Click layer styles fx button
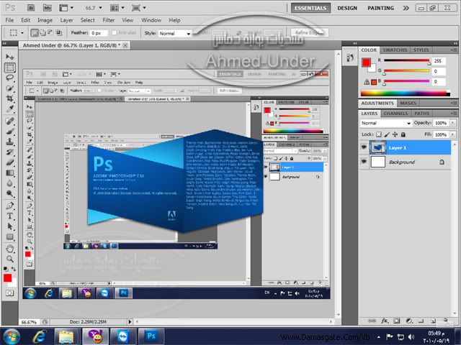 coord(385,321)
